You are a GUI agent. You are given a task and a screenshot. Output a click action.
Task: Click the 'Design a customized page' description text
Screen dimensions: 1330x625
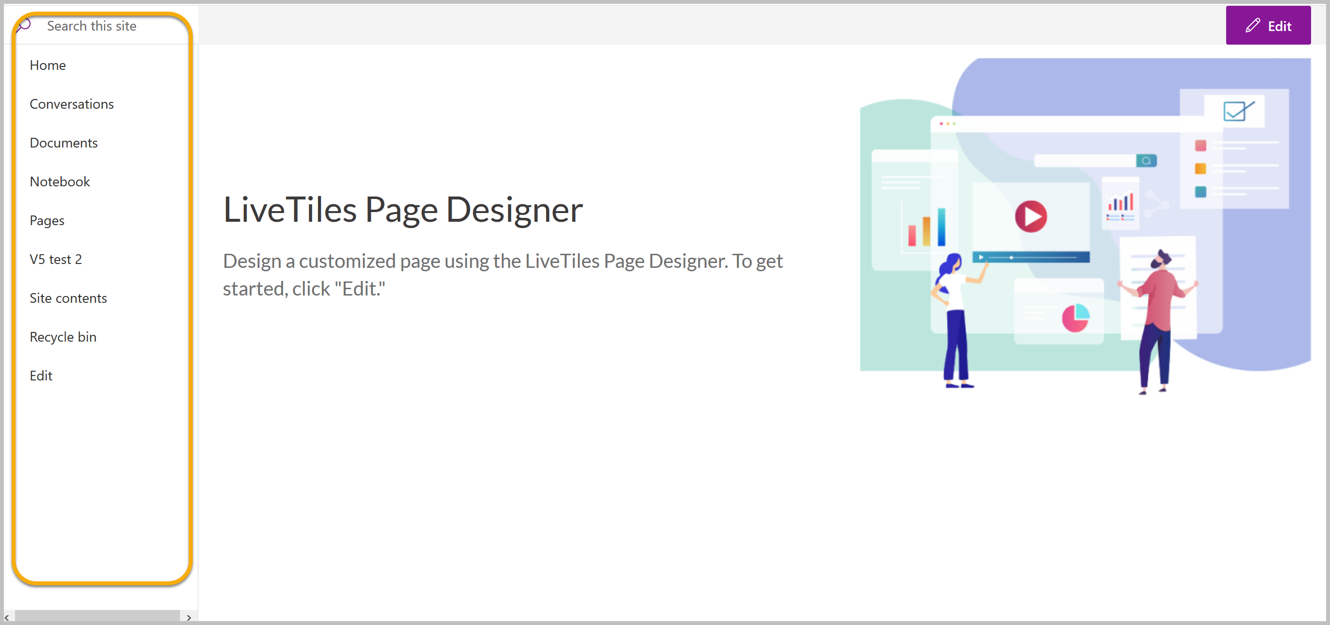click(503, 275)
